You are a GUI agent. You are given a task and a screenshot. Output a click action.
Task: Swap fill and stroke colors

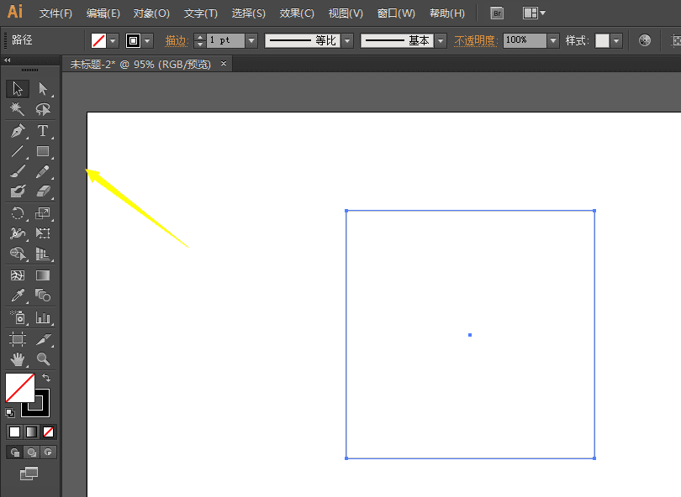46,378
